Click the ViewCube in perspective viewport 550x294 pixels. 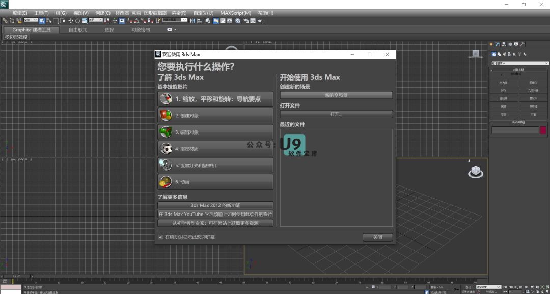476,171
